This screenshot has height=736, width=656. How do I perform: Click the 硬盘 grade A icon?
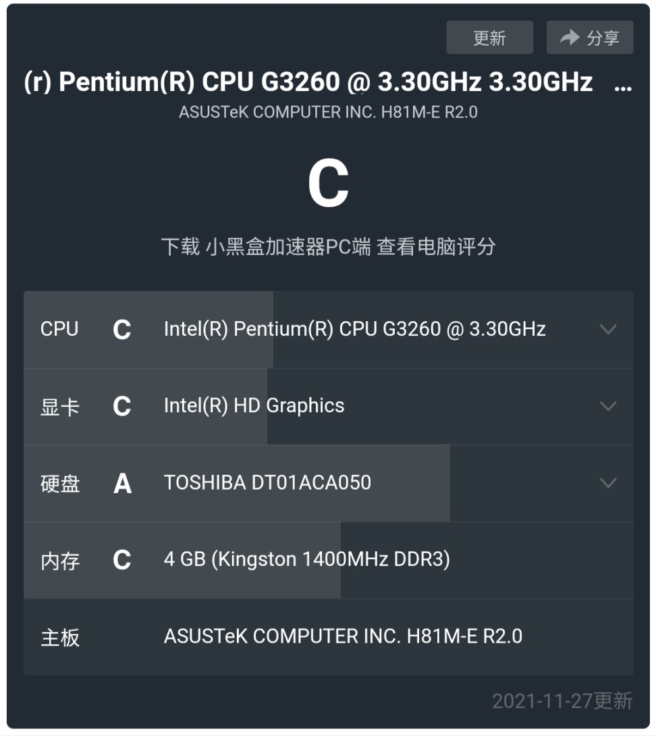coord(122,483)
